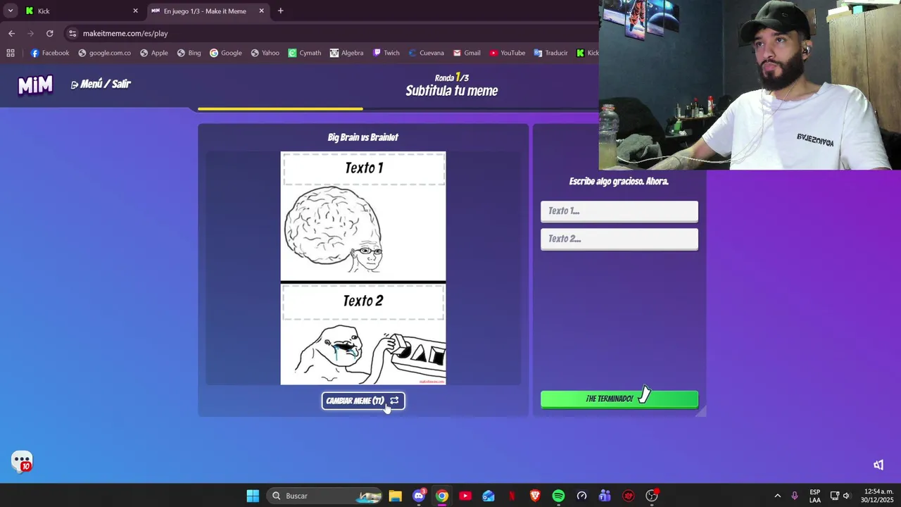Open File Explorer from the taskbar
Image resolution: width=901 pixels, height=507 pixels.
pyautogui.click(x=395, y=496)
